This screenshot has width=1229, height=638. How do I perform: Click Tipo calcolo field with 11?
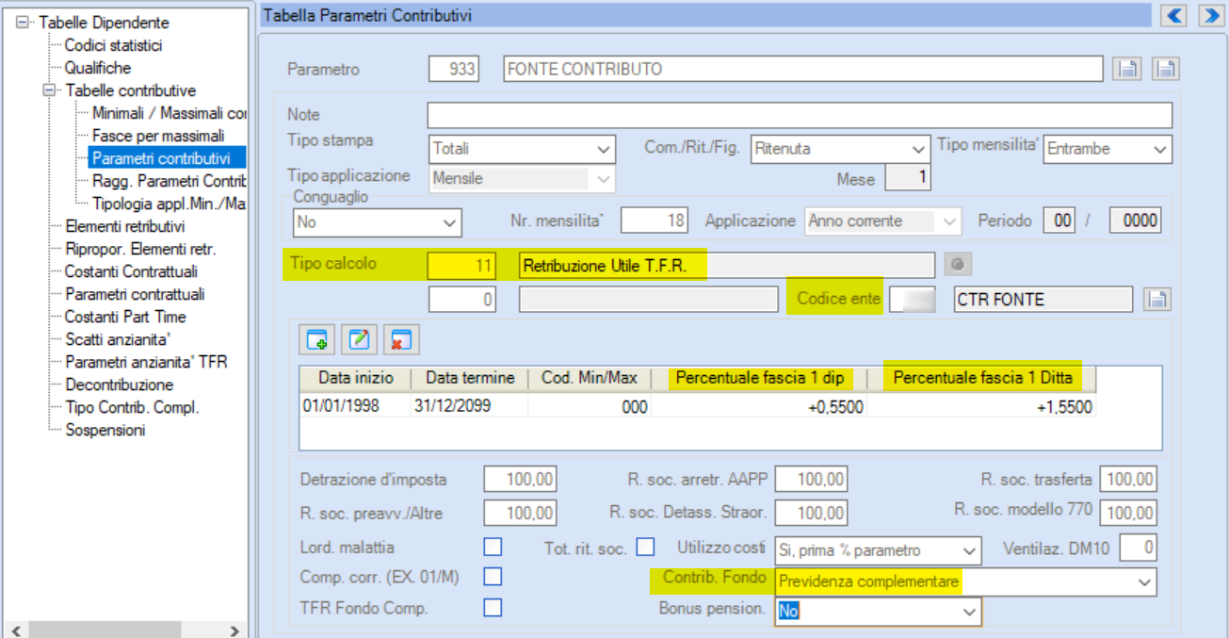pyautogui.click(x=461, y=266)
